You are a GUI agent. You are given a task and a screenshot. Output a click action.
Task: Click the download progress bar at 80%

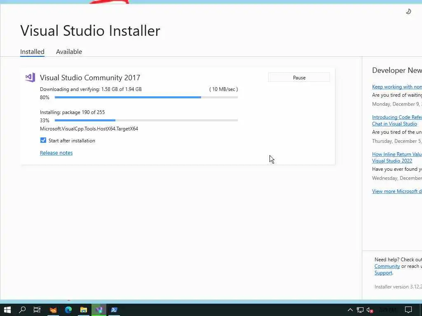146,97
